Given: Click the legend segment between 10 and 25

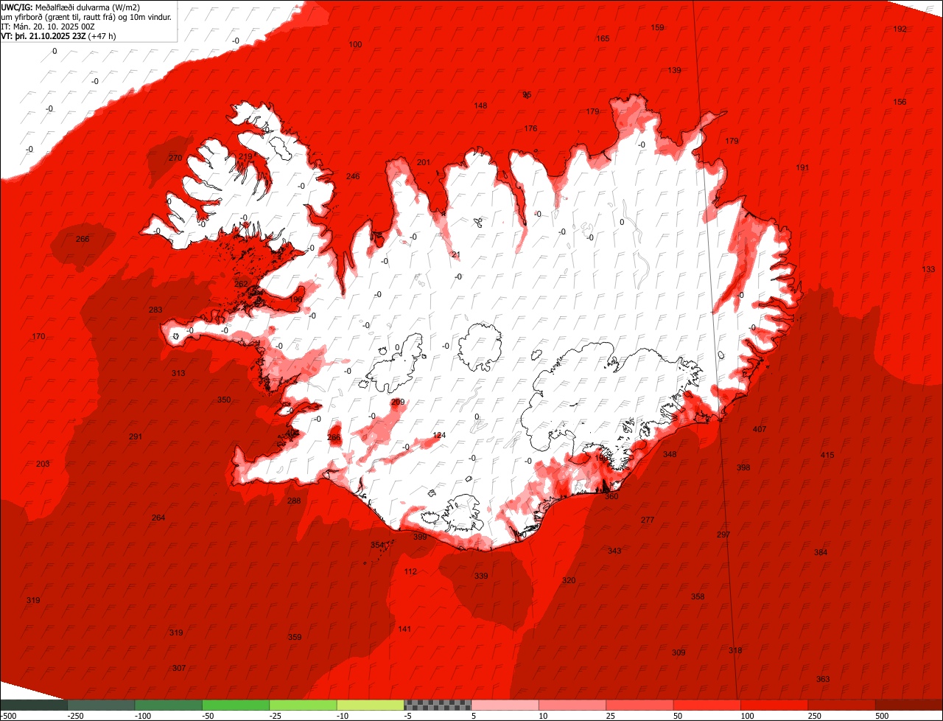Looking at the screenshot, I should tap(572, 705).
